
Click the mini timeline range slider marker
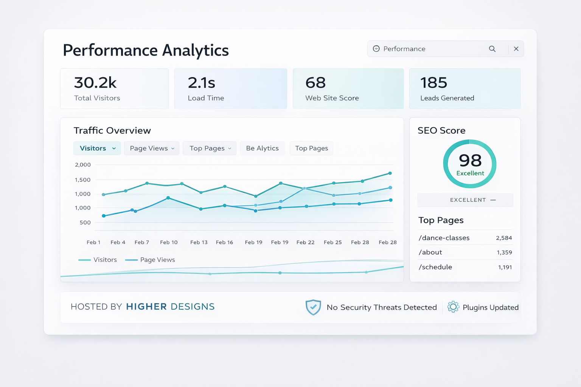pos(280,273)
